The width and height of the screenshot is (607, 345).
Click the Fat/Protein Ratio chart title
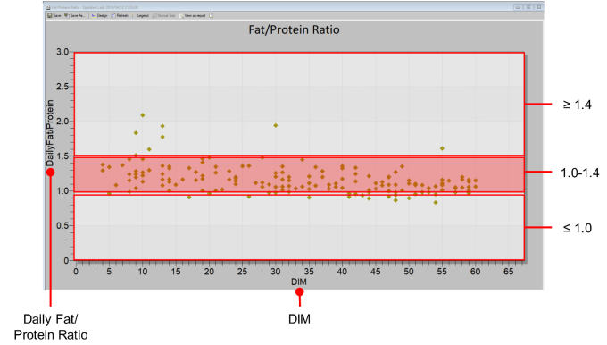[x=294, y=29]
